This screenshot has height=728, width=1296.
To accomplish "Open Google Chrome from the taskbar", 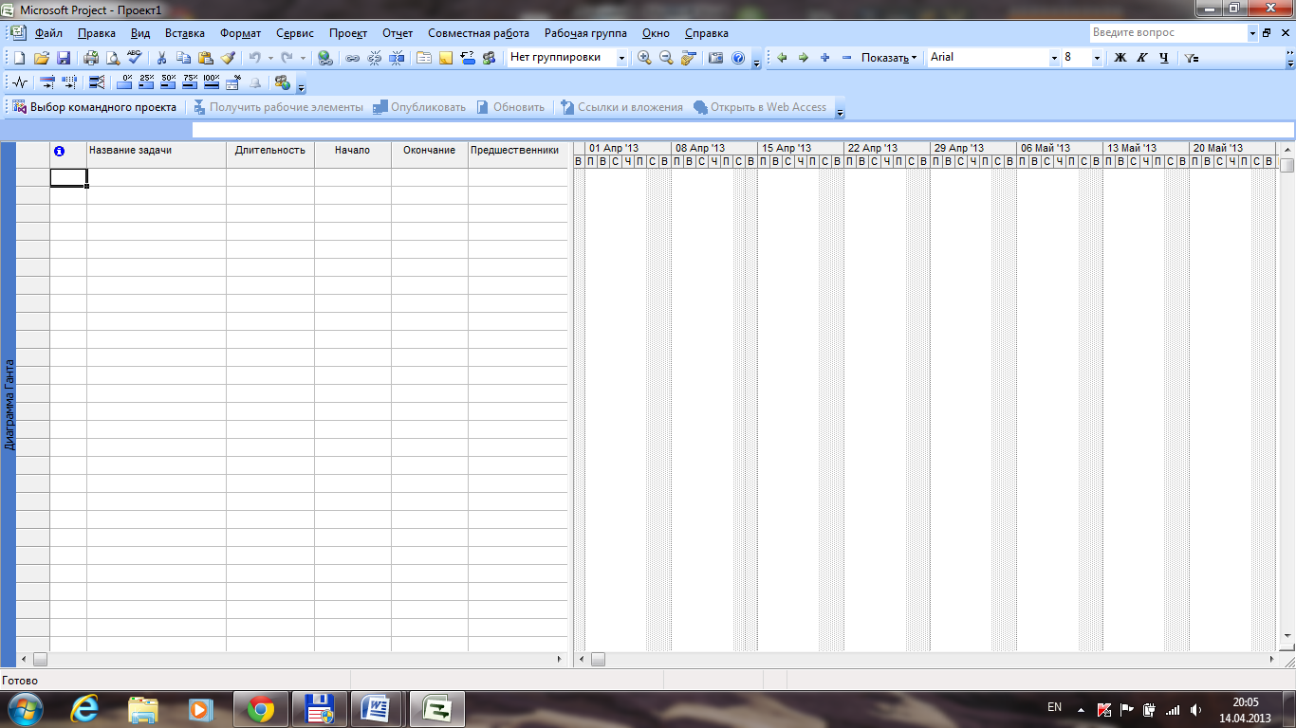I will coord(261,708).
